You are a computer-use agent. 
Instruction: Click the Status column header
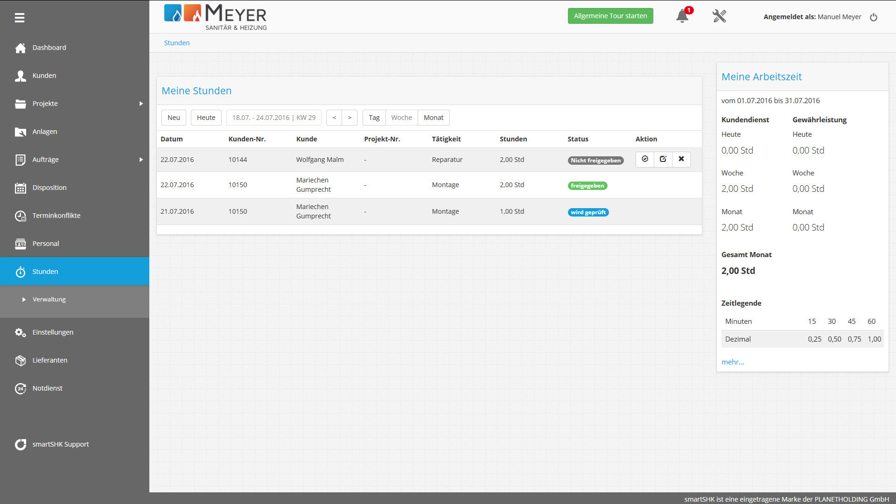pyautogui.click(x=578, y=139)
